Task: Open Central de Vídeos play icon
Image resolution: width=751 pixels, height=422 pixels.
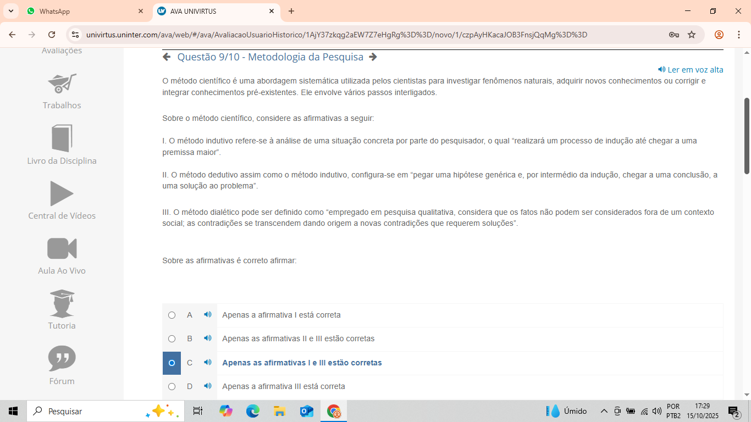Action: (x=62, y=193)
